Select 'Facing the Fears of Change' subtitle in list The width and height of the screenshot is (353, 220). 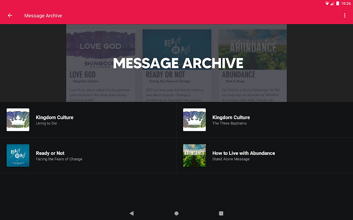click(59, 159)
